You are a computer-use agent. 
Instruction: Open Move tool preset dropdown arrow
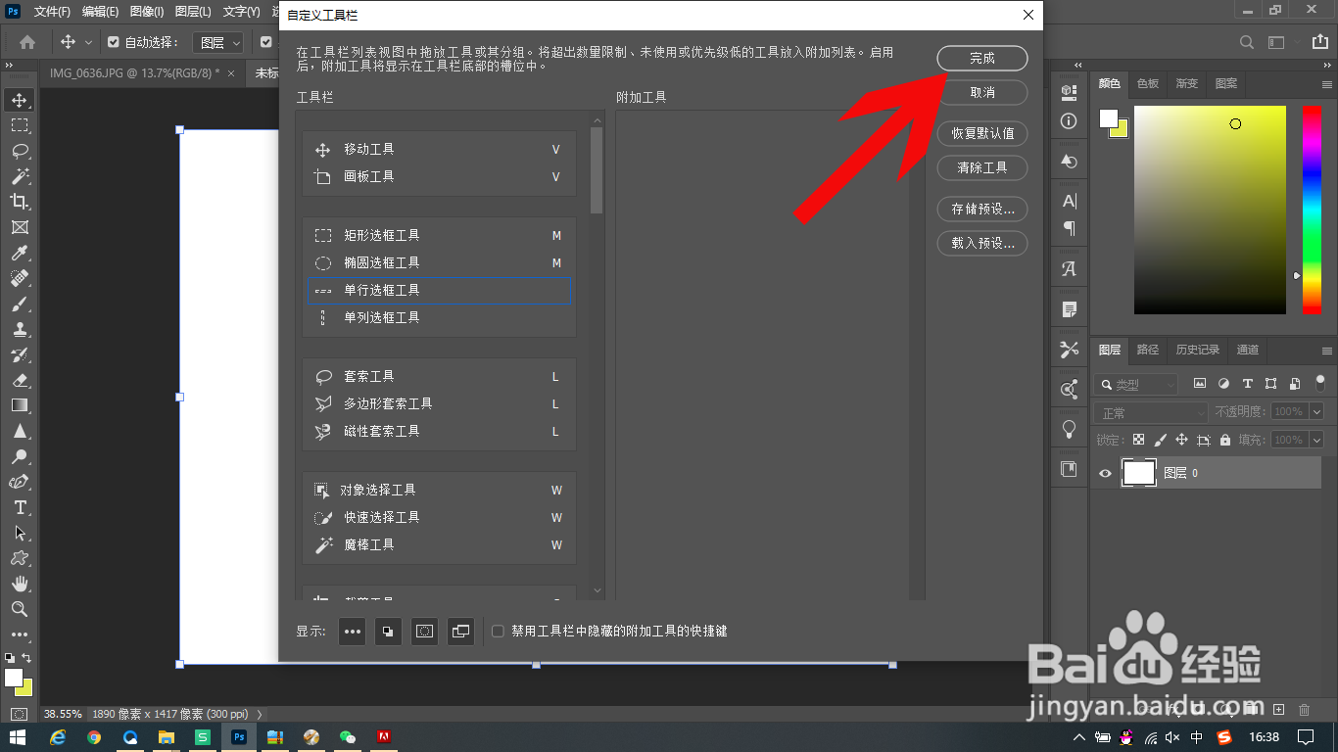click(88, 42)
